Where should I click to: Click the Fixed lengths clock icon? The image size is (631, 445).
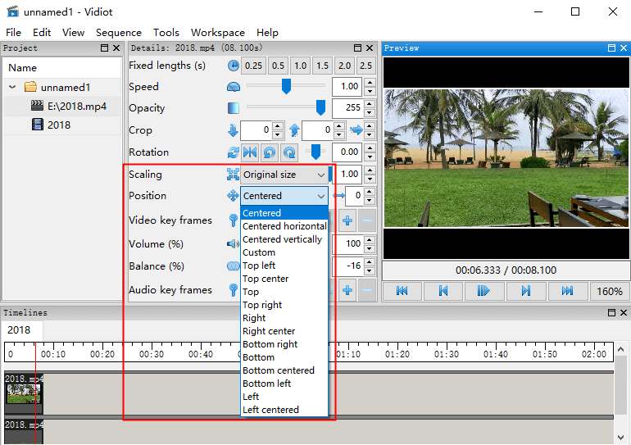[233, 66]
